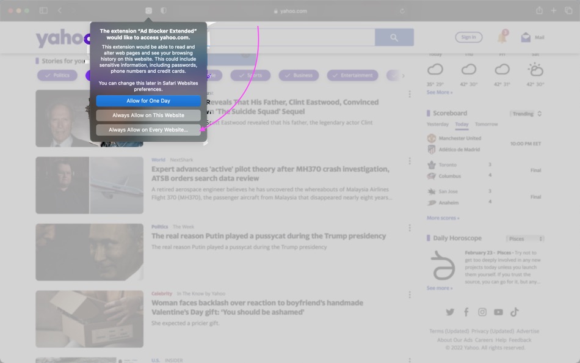Toggle the Entertainment topic chip

[352, 75]
